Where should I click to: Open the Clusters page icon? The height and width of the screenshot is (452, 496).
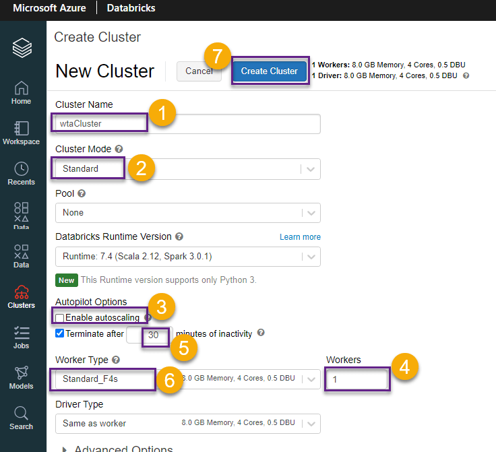[x=22, y=296]
